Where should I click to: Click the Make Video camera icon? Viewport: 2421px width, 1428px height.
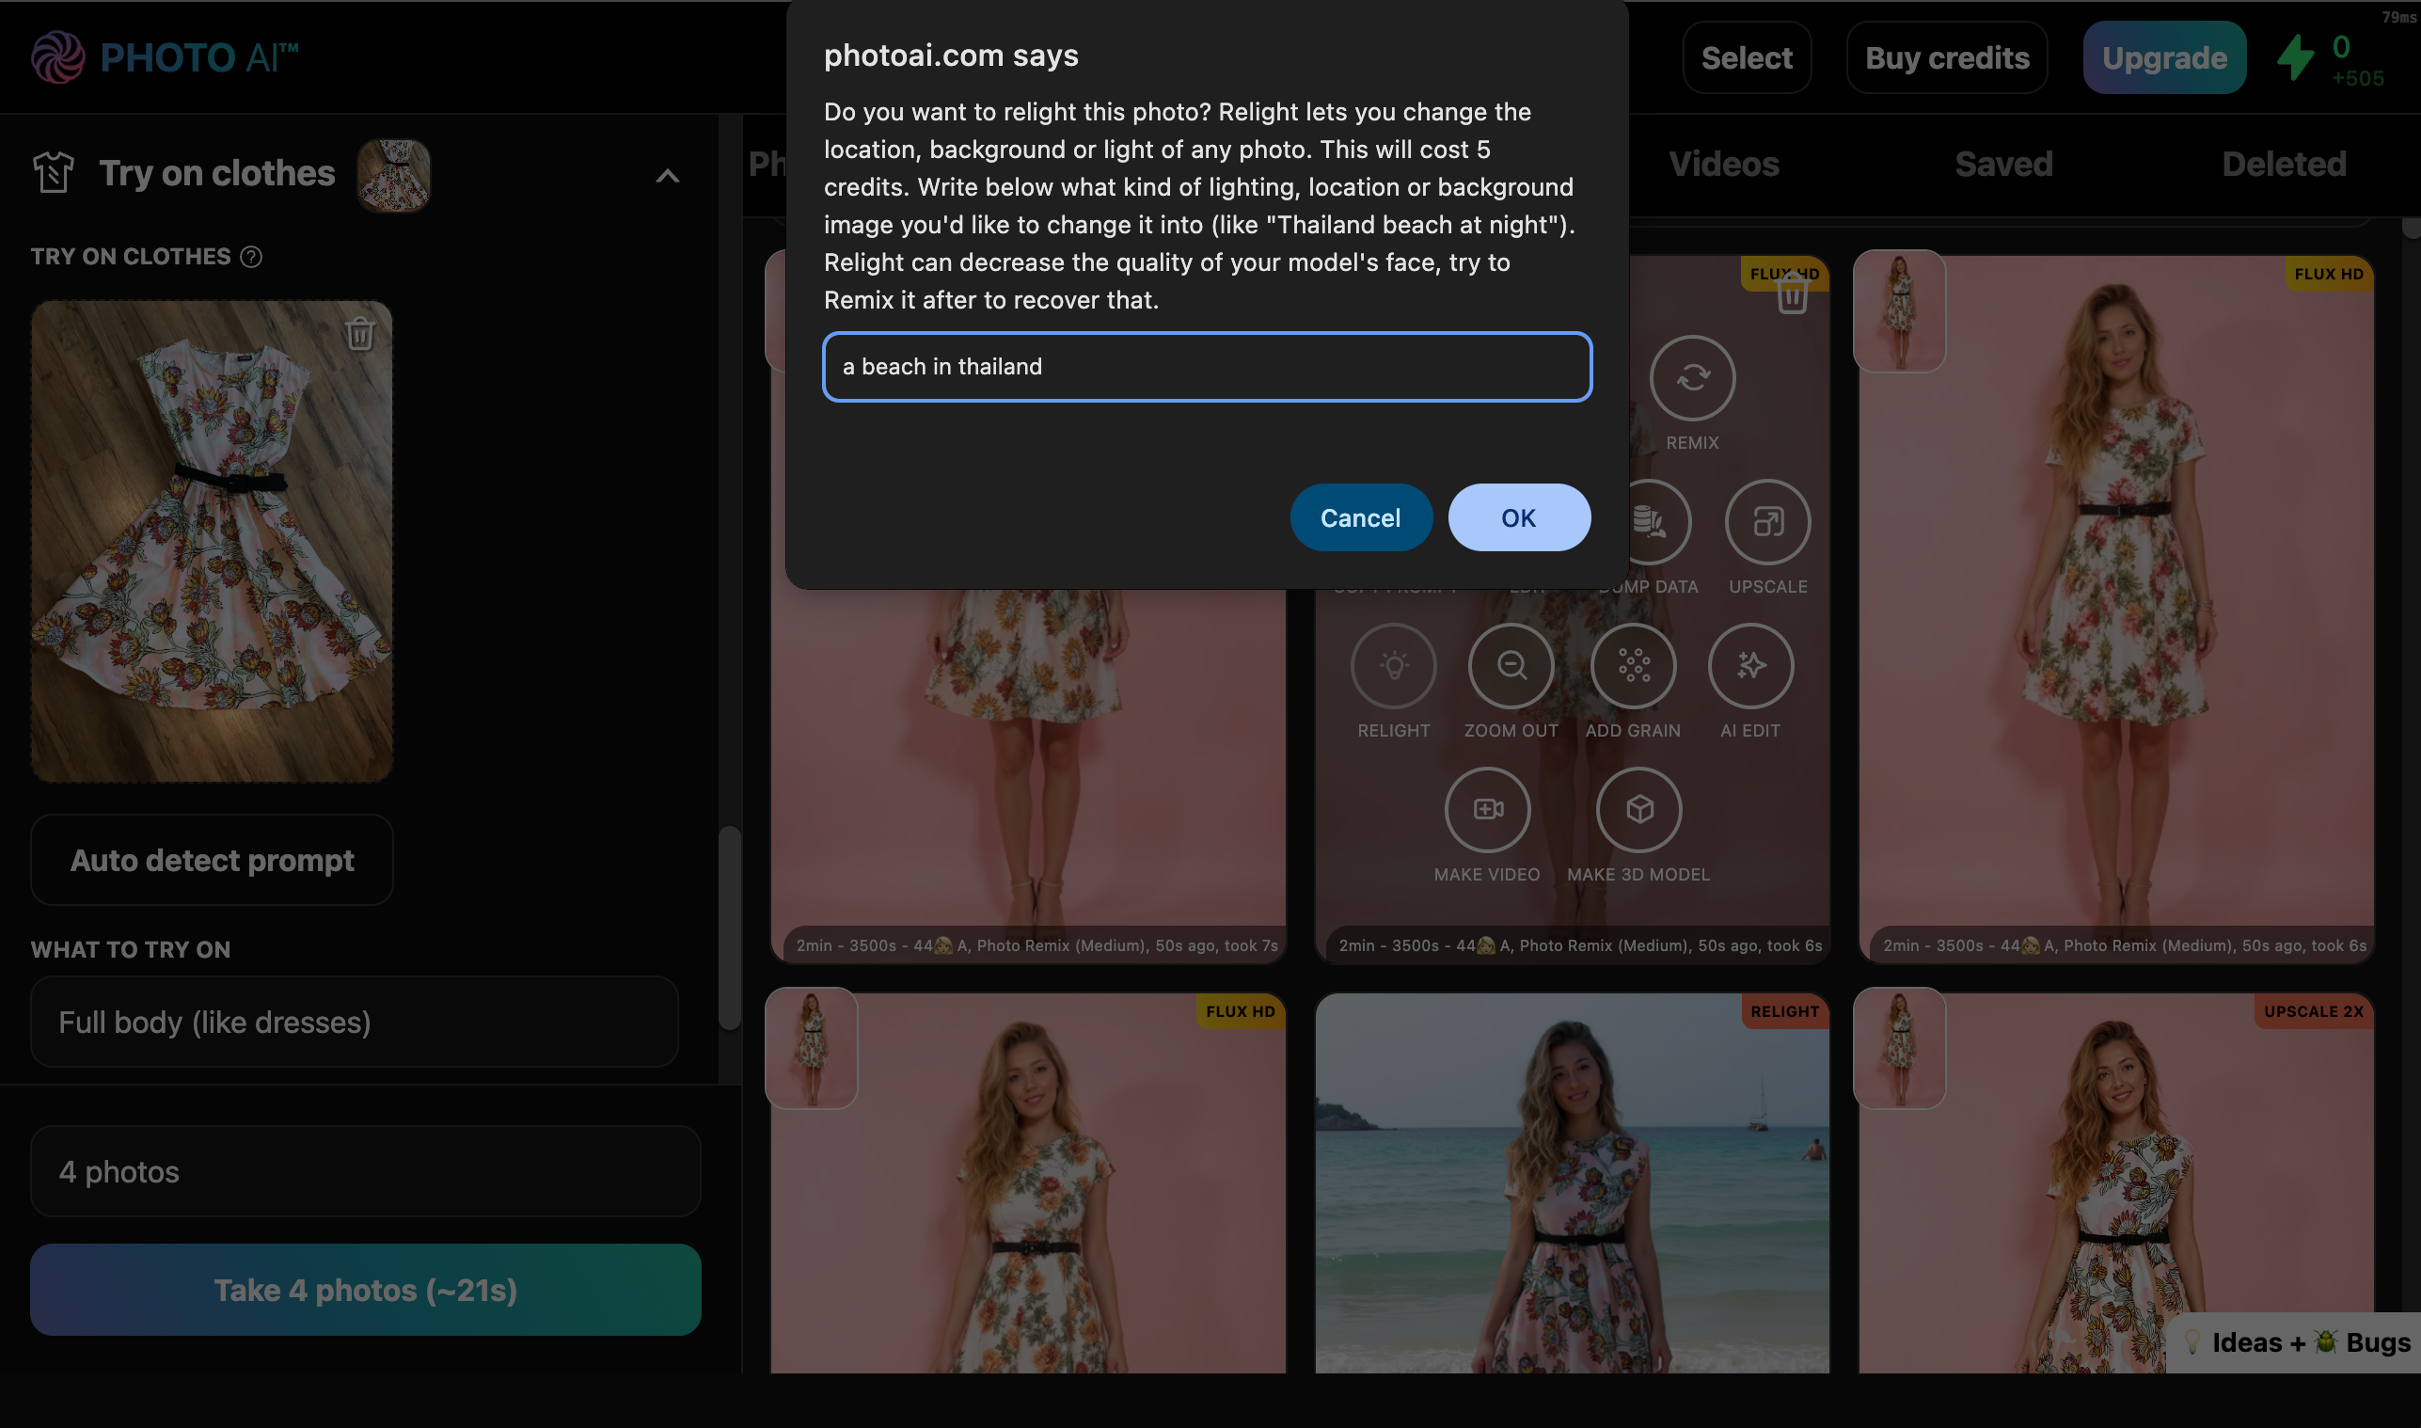click(1487, 809)
